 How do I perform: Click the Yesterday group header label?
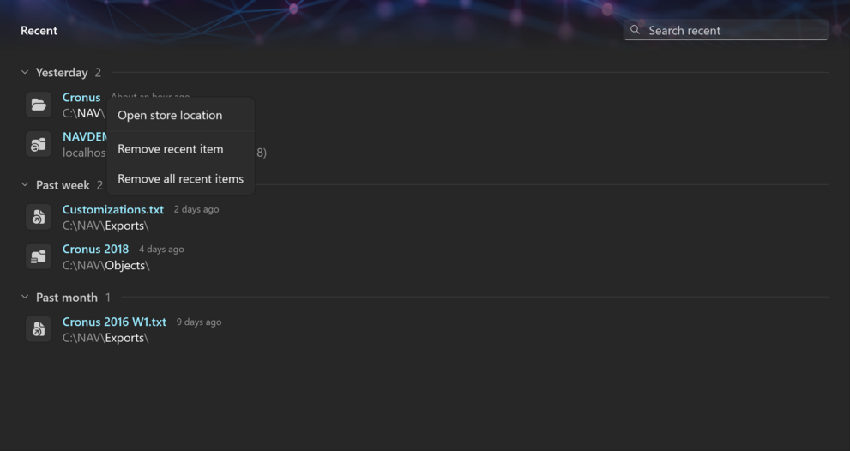62,73
